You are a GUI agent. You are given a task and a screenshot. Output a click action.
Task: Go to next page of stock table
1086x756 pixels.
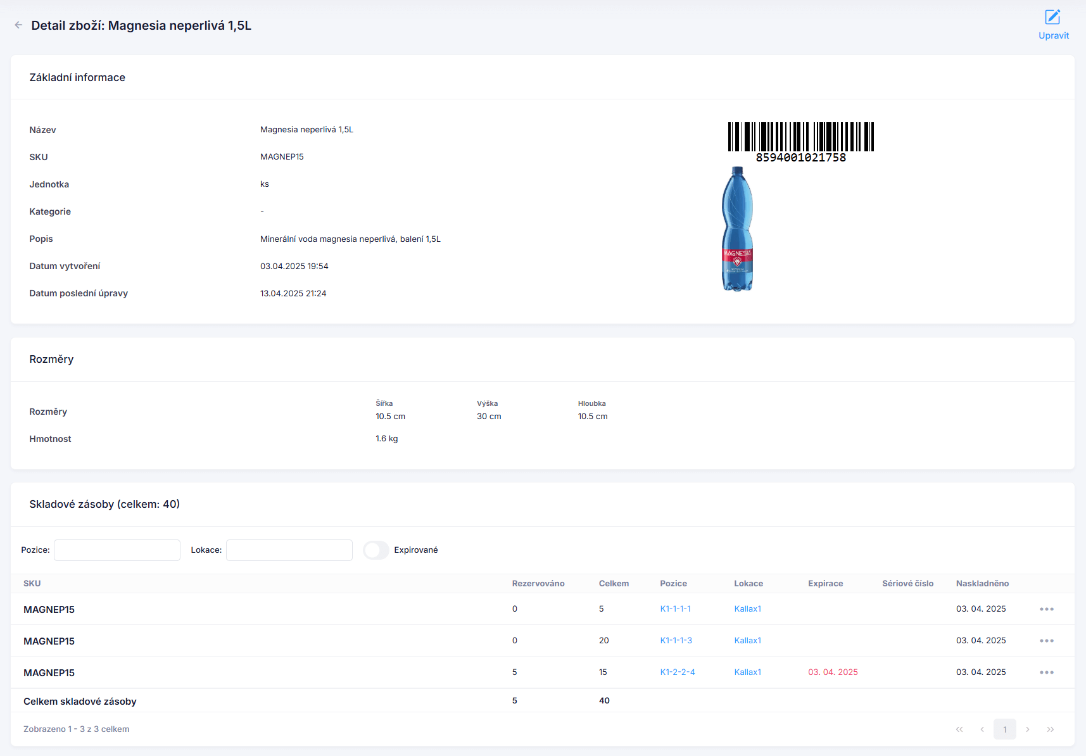pos(1028,729)
